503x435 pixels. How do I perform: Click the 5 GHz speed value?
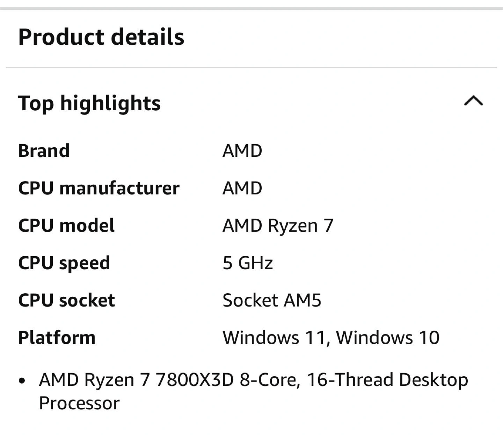tap(248, 263)
